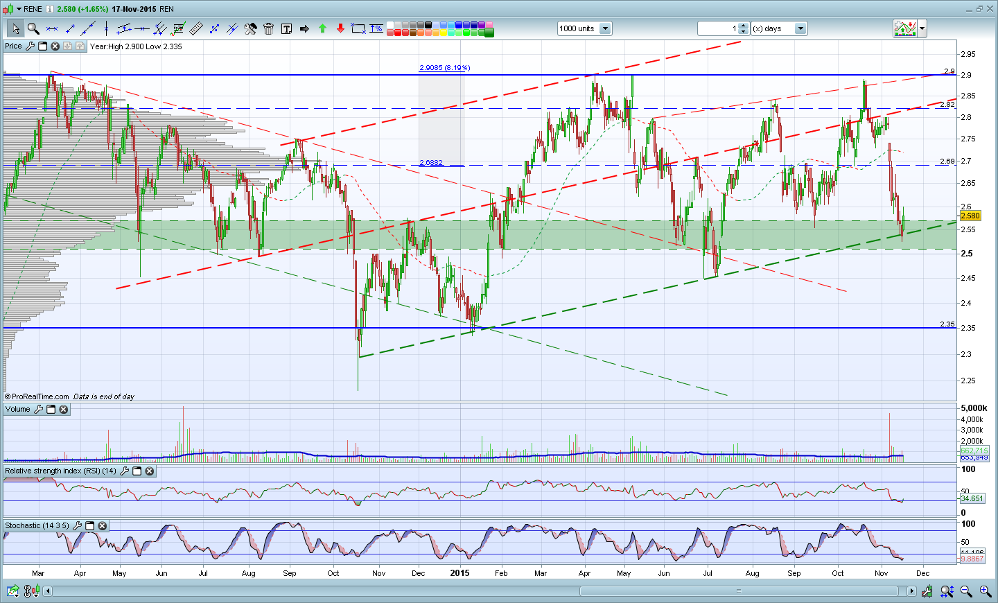Click the info icon next to RENE
998x603 pixels.
tap(50, 9)
